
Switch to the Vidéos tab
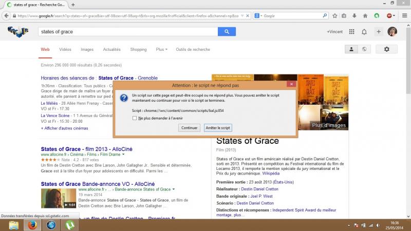[65, 49]
